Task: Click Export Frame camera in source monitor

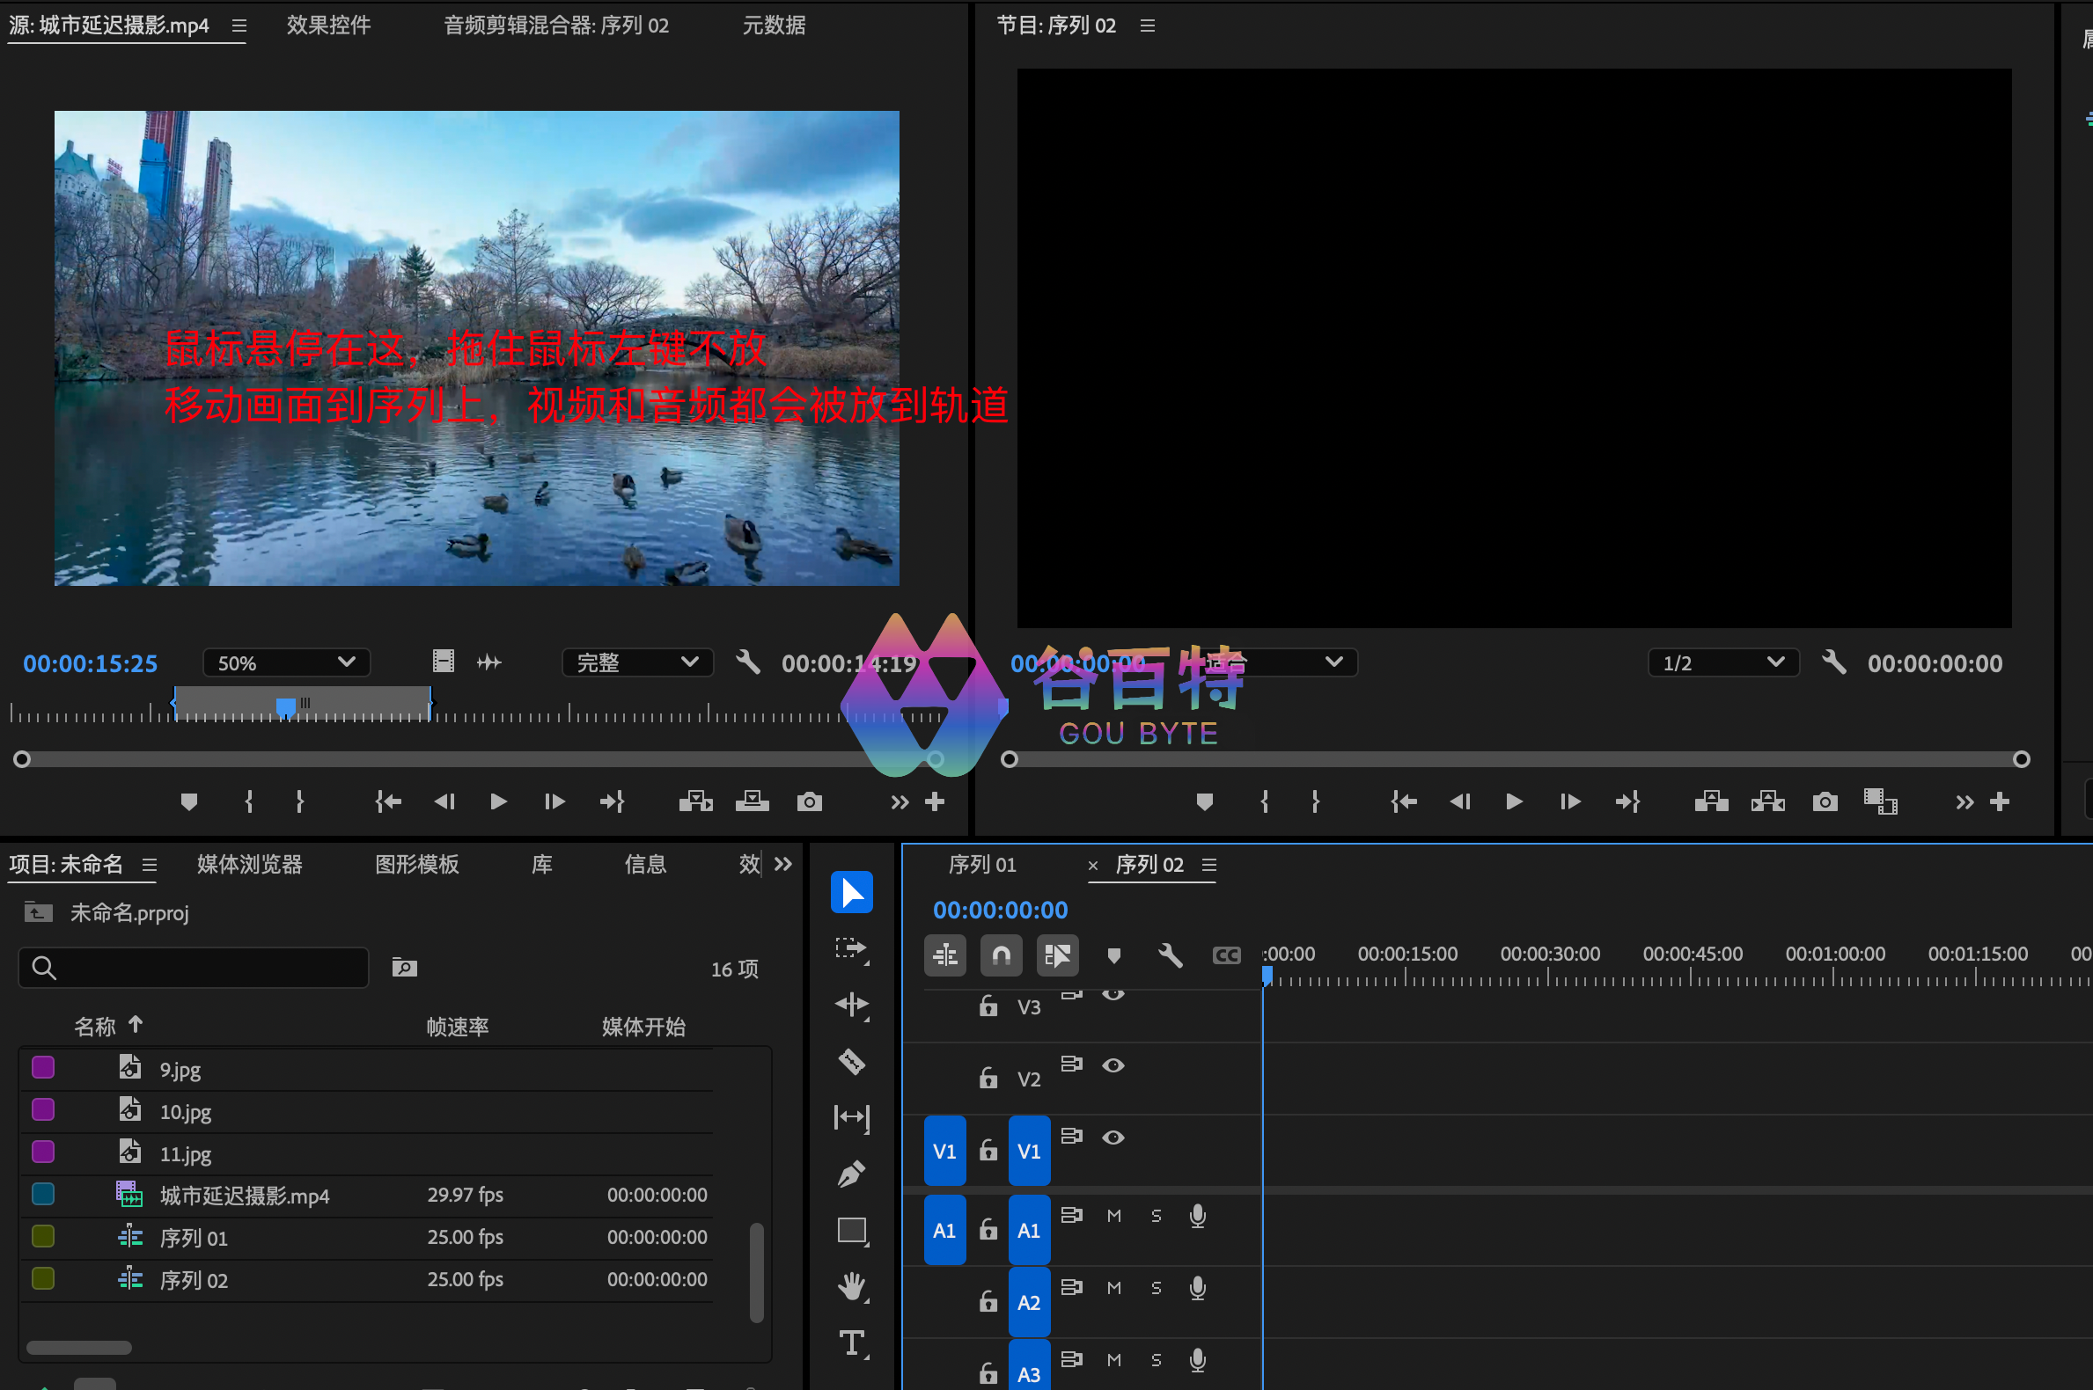Action: pyautogui.click(x=809, y=802)
